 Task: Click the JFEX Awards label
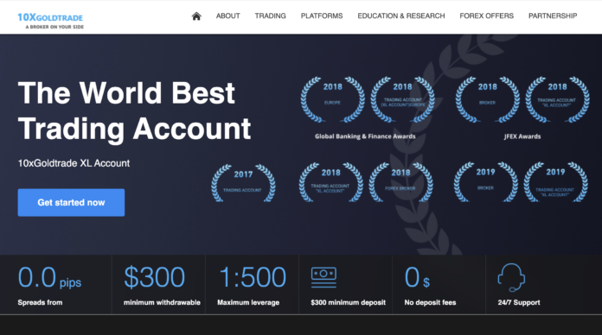[522, 136]
